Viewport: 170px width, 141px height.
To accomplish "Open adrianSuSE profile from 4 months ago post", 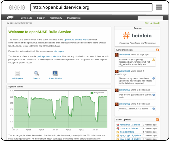I will (x=125, y=104).
